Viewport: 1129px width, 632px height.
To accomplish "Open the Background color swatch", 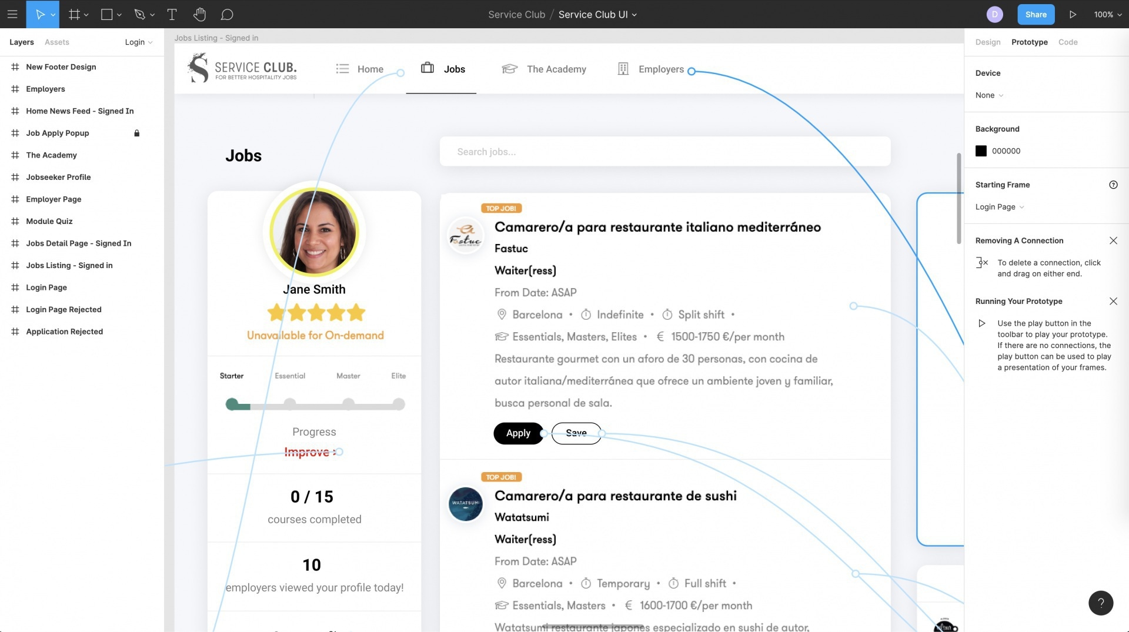I will coord(981,151).
